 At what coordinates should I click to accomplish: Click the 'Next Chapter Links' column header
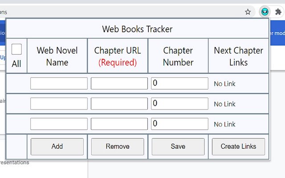click(x=239, y=57)
